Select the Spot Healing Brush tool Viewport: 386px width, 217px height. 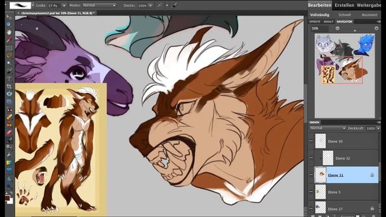click(x=9, y=117)
